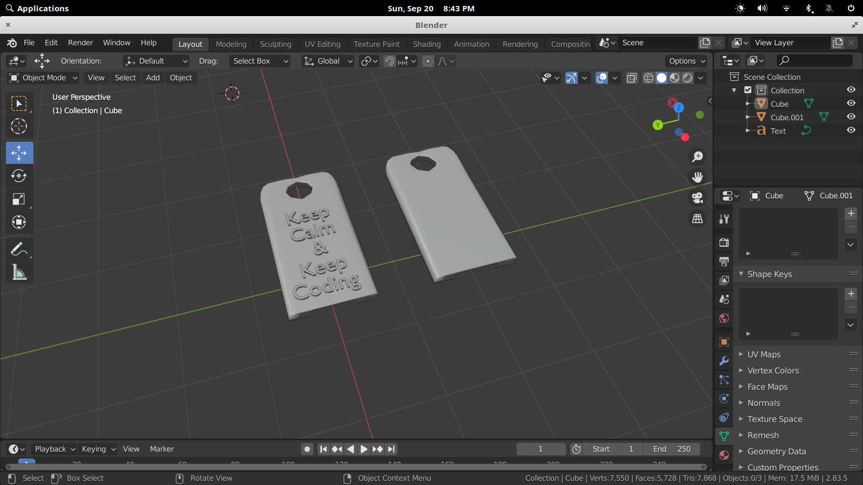This screenshot has width=863, height=485.
Task: Open the Output properties tab
Action: point(724,261)
